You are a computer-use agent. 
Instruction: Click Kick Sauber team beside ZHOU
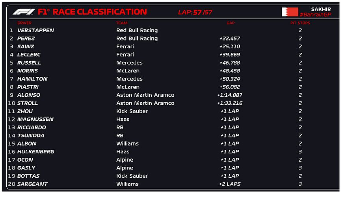(x=132, y=111)
